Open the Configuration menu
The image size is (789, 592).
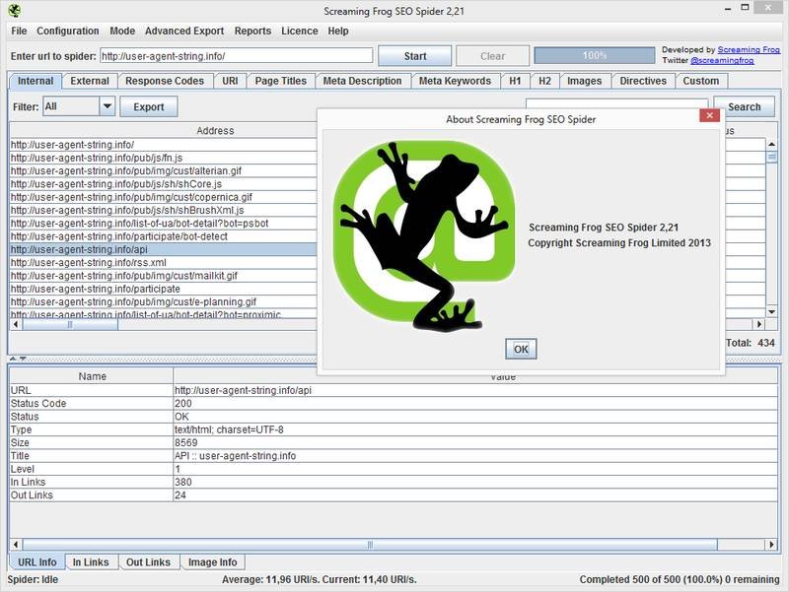68,31
